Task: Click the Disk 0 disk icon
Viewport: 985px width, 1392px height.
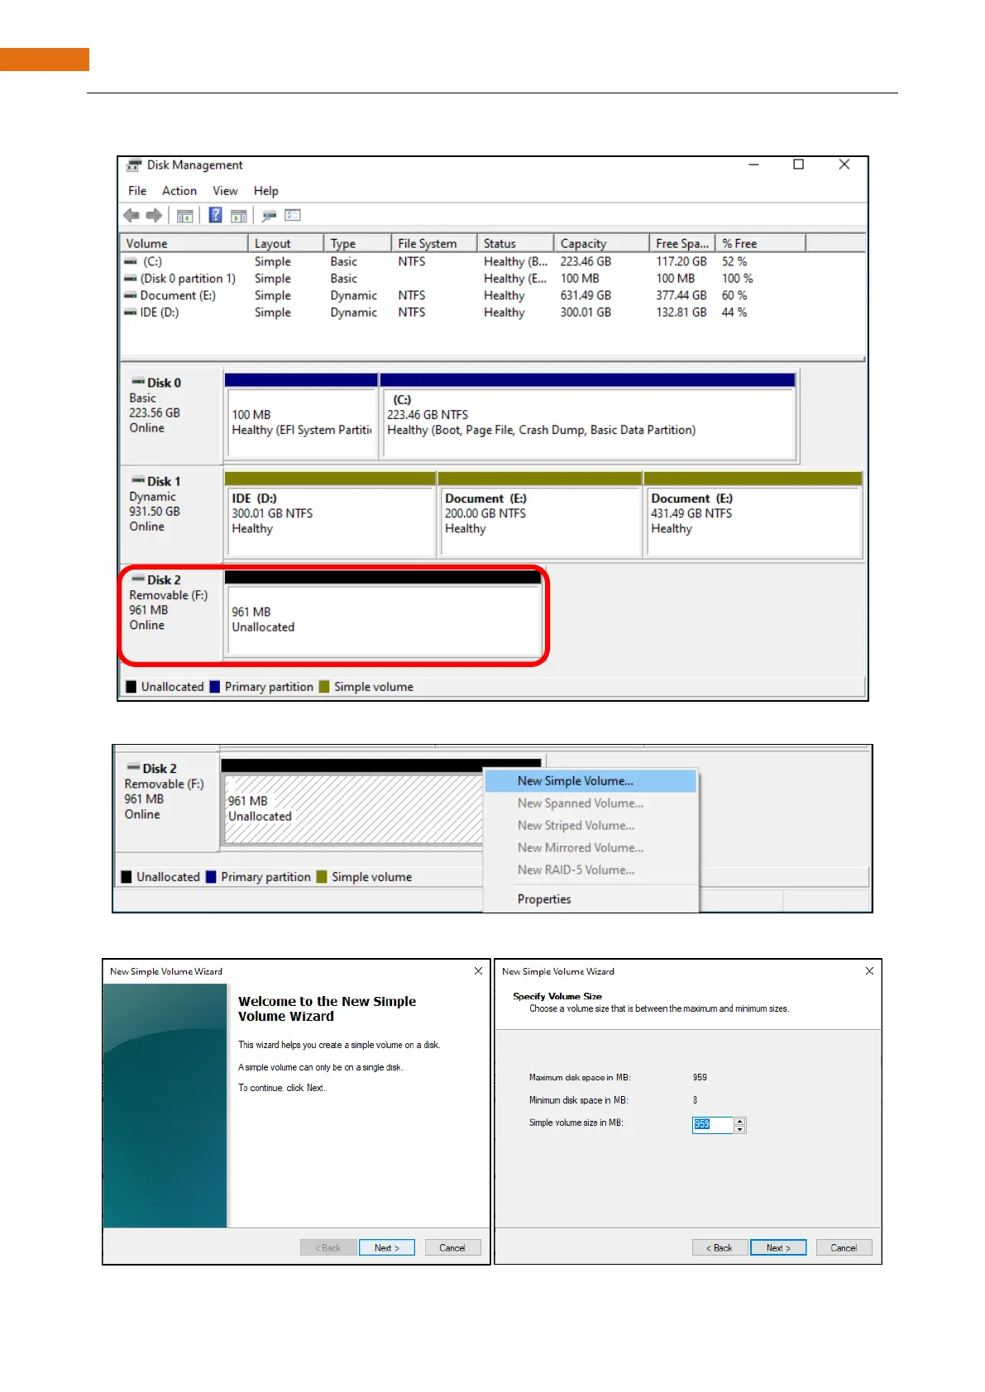Action: click(x=138, y=382)
